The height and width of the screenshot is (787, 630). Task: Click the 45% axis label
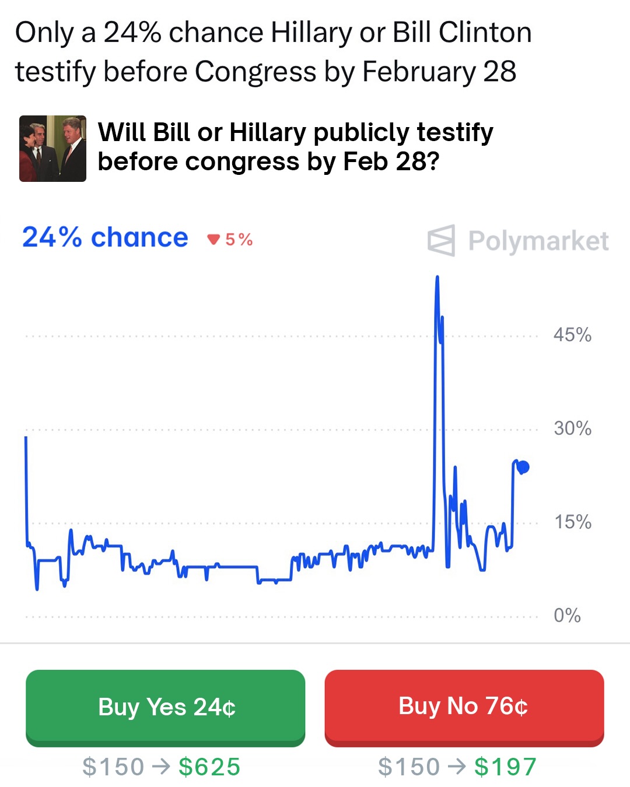pyautogui.click(x=572, y=335)
